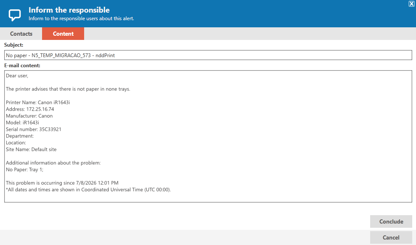
Task: Focus the Subject input field
Action: click(208, 55)
